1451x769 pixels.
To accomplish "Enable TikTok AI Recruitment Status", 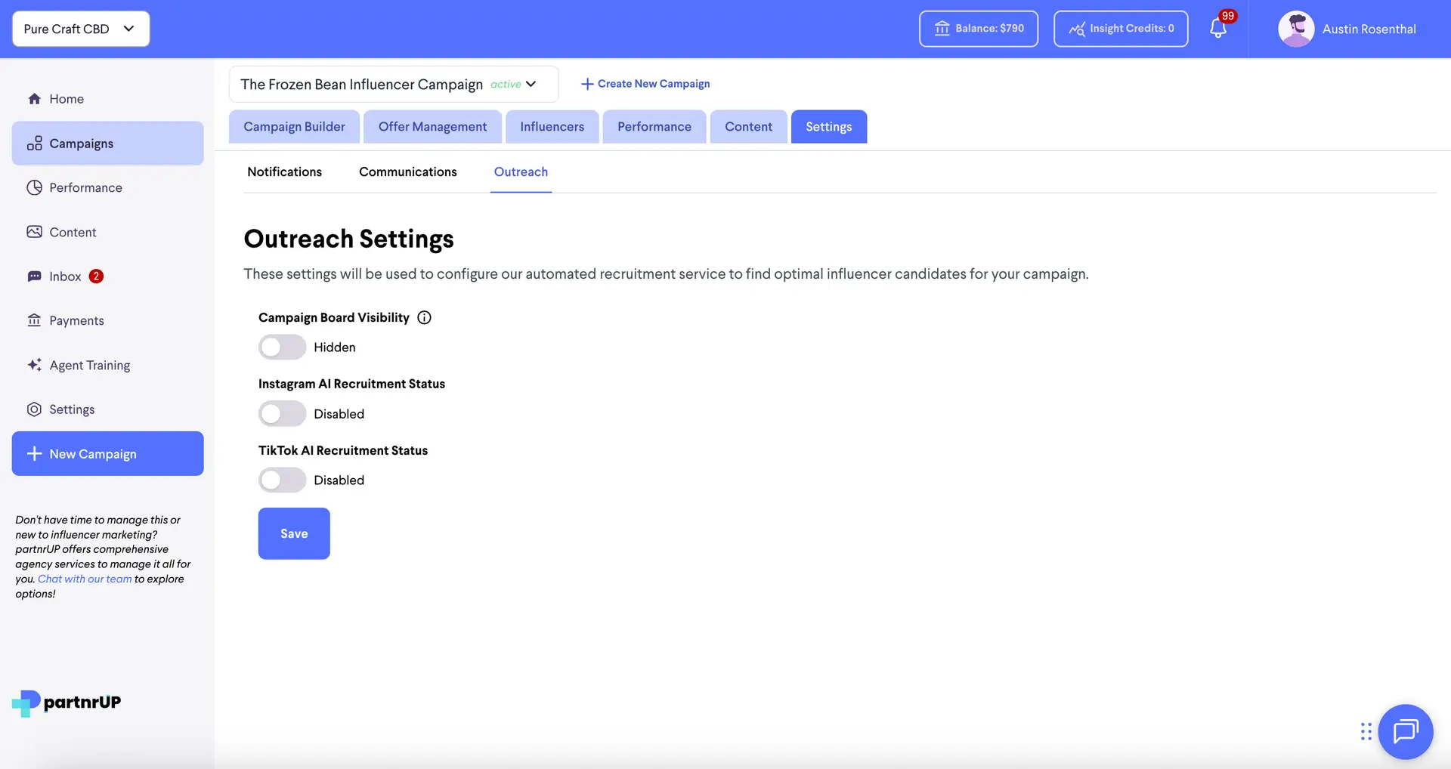I will coord(282,480).
